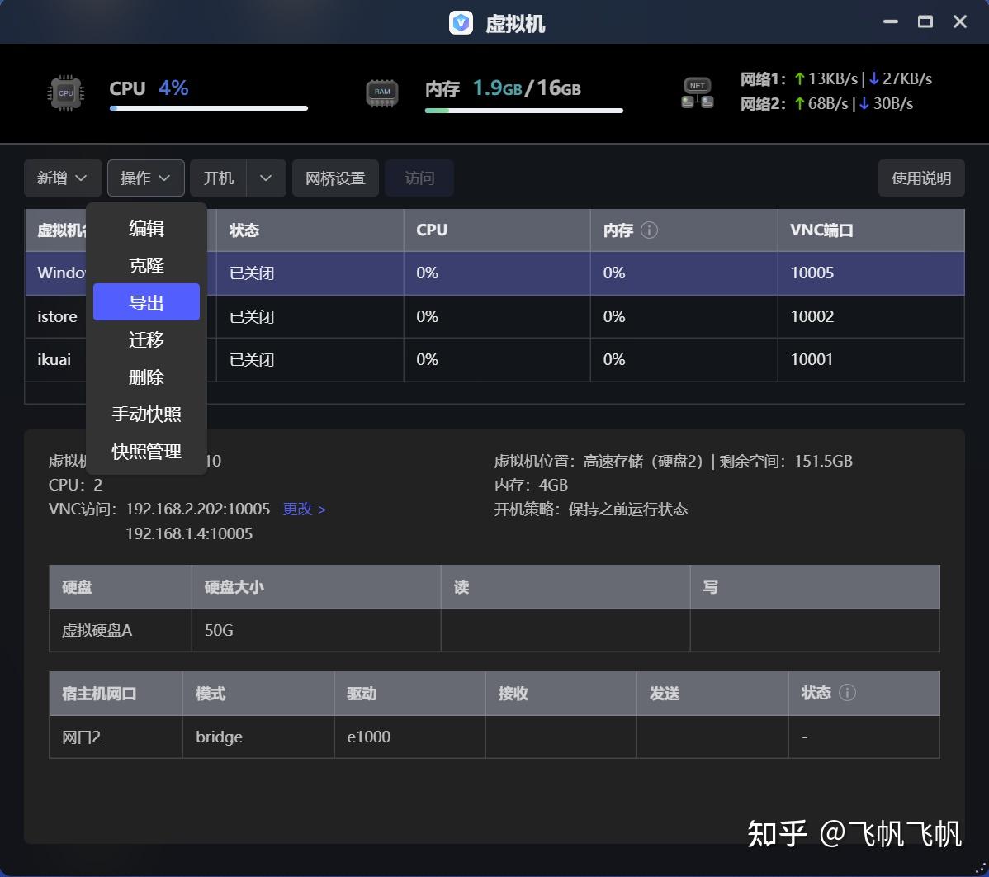Click the CPU usage progress bar

208,107
